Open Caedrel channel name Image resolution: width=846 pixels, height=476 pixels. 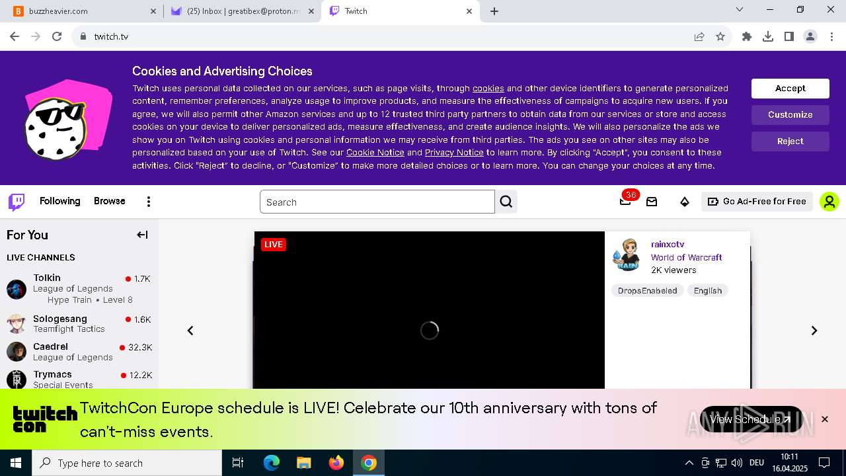51,346
